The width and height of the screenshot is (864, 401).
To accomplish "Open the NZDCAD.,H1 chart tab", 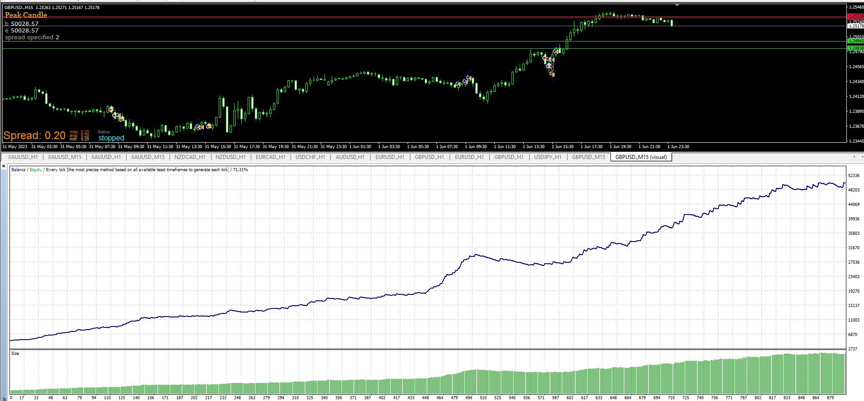I will coord(190,157).
